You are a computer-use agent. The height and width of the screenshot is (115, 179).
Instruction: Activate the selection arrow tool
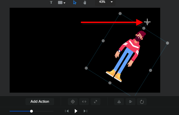75,2
